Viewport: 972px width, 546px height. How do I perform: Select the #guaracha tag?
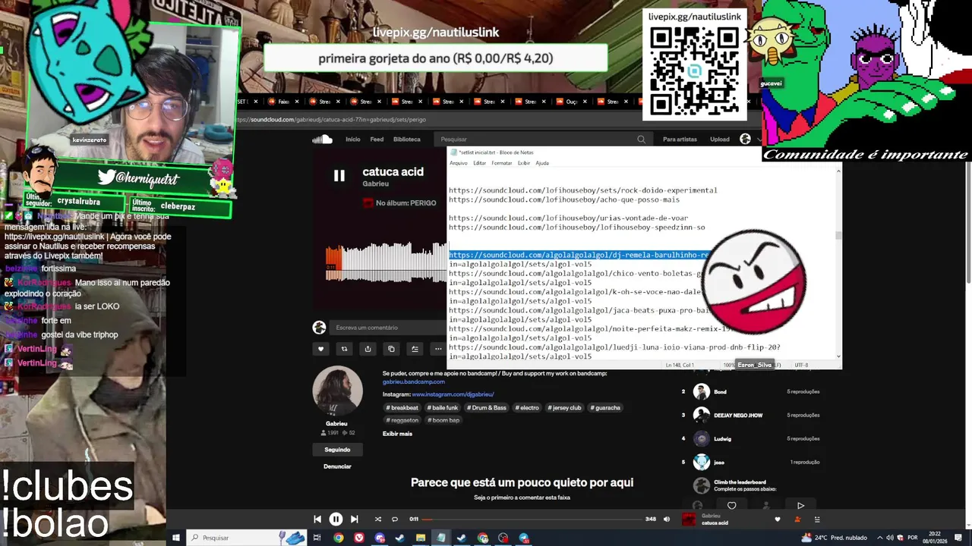605,408
